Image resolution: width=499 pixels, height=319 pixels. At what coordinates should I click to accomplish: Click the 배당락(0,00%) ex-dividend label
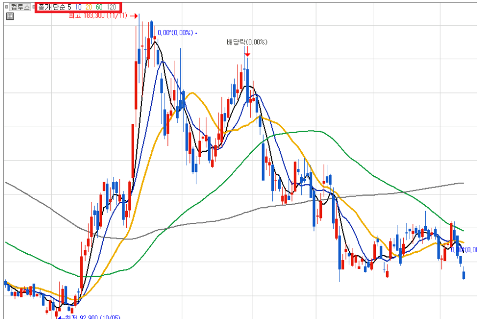click(x=247, y=42)
